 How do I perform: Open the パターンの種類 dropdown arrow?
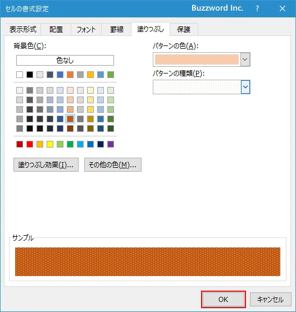[245, 87]
